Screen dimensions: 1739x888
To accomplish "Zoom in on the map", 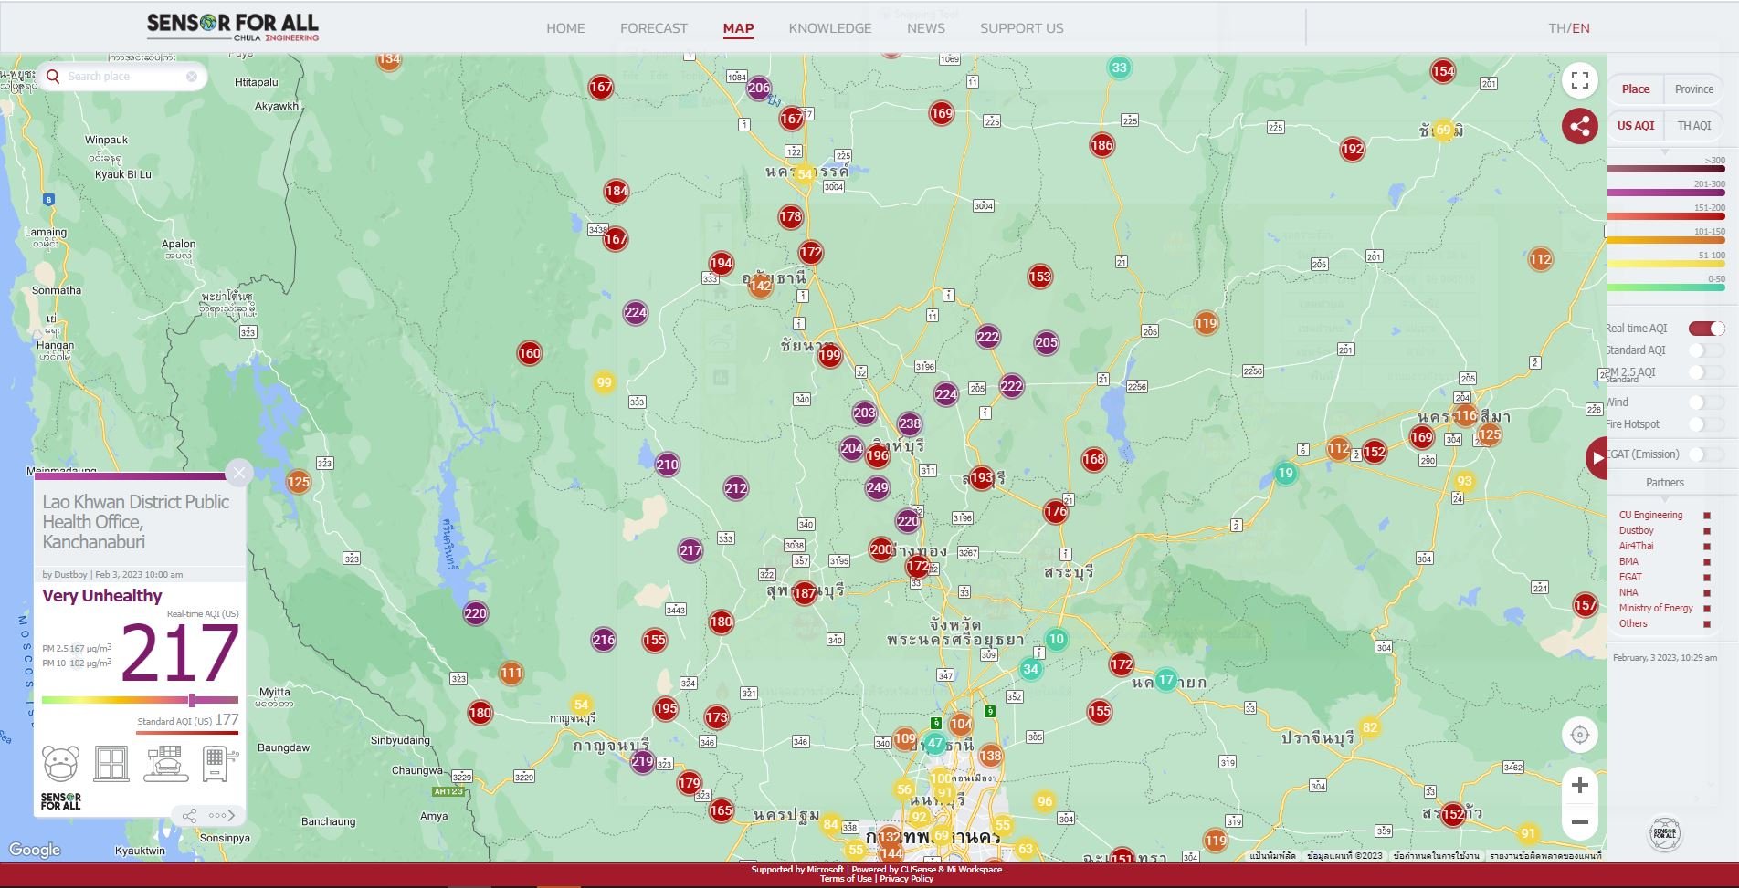I will pyautogui.click(x=1579, y=785).
